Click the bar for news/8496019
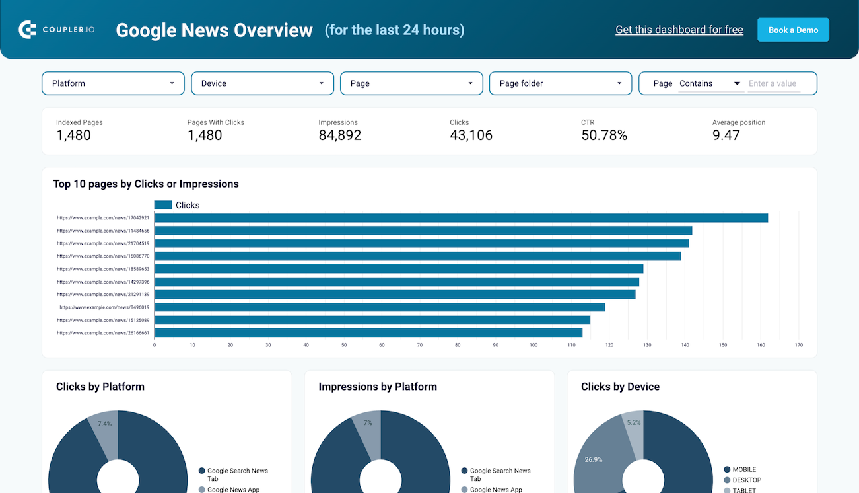 (380, 307)
